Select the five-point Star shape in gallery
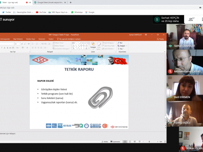This screenshot has width=203, height=152. click(86, 48)
